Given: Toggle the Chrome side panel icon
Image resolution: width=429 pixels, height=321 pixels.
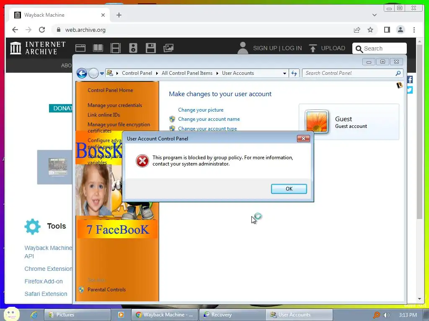Looking at the screenshot, I should coord(387,30).
